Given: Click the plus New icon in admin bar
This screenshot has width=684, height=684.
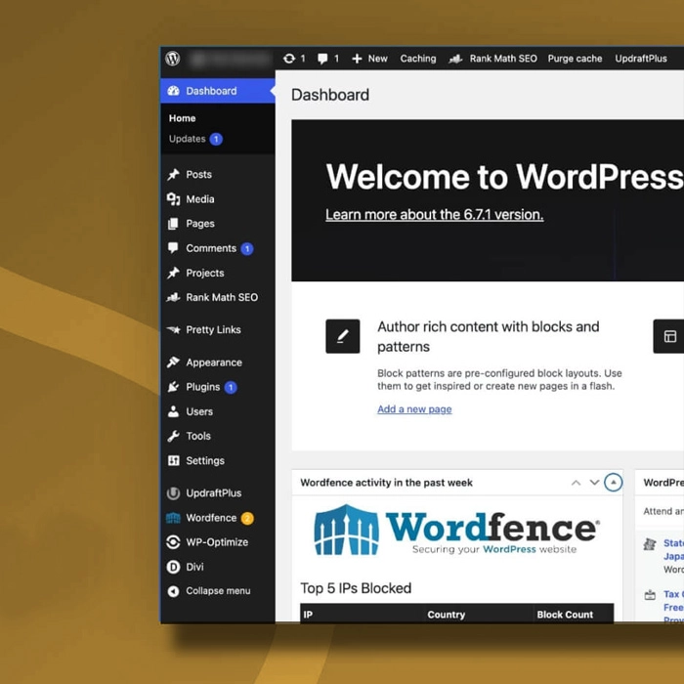Looking at the screenshot, I should click(x=357, y=59).
